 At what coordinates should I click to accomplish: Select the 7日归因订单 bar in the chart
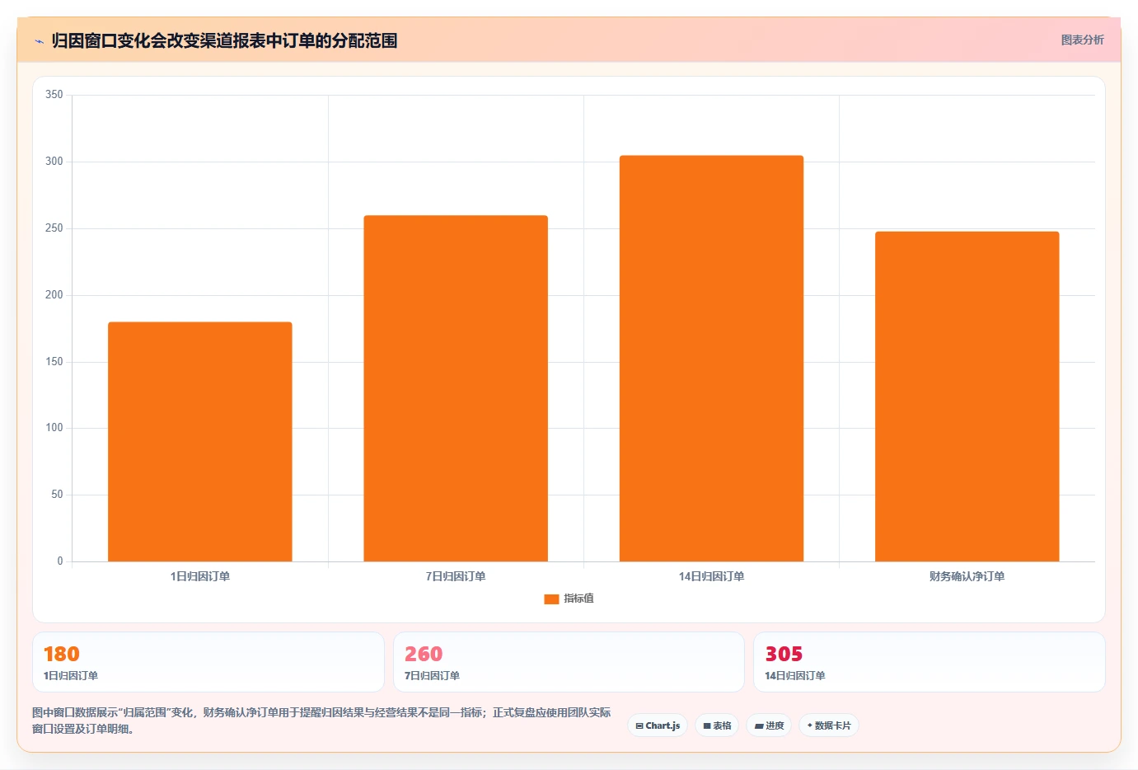click(x=456, y=388)
